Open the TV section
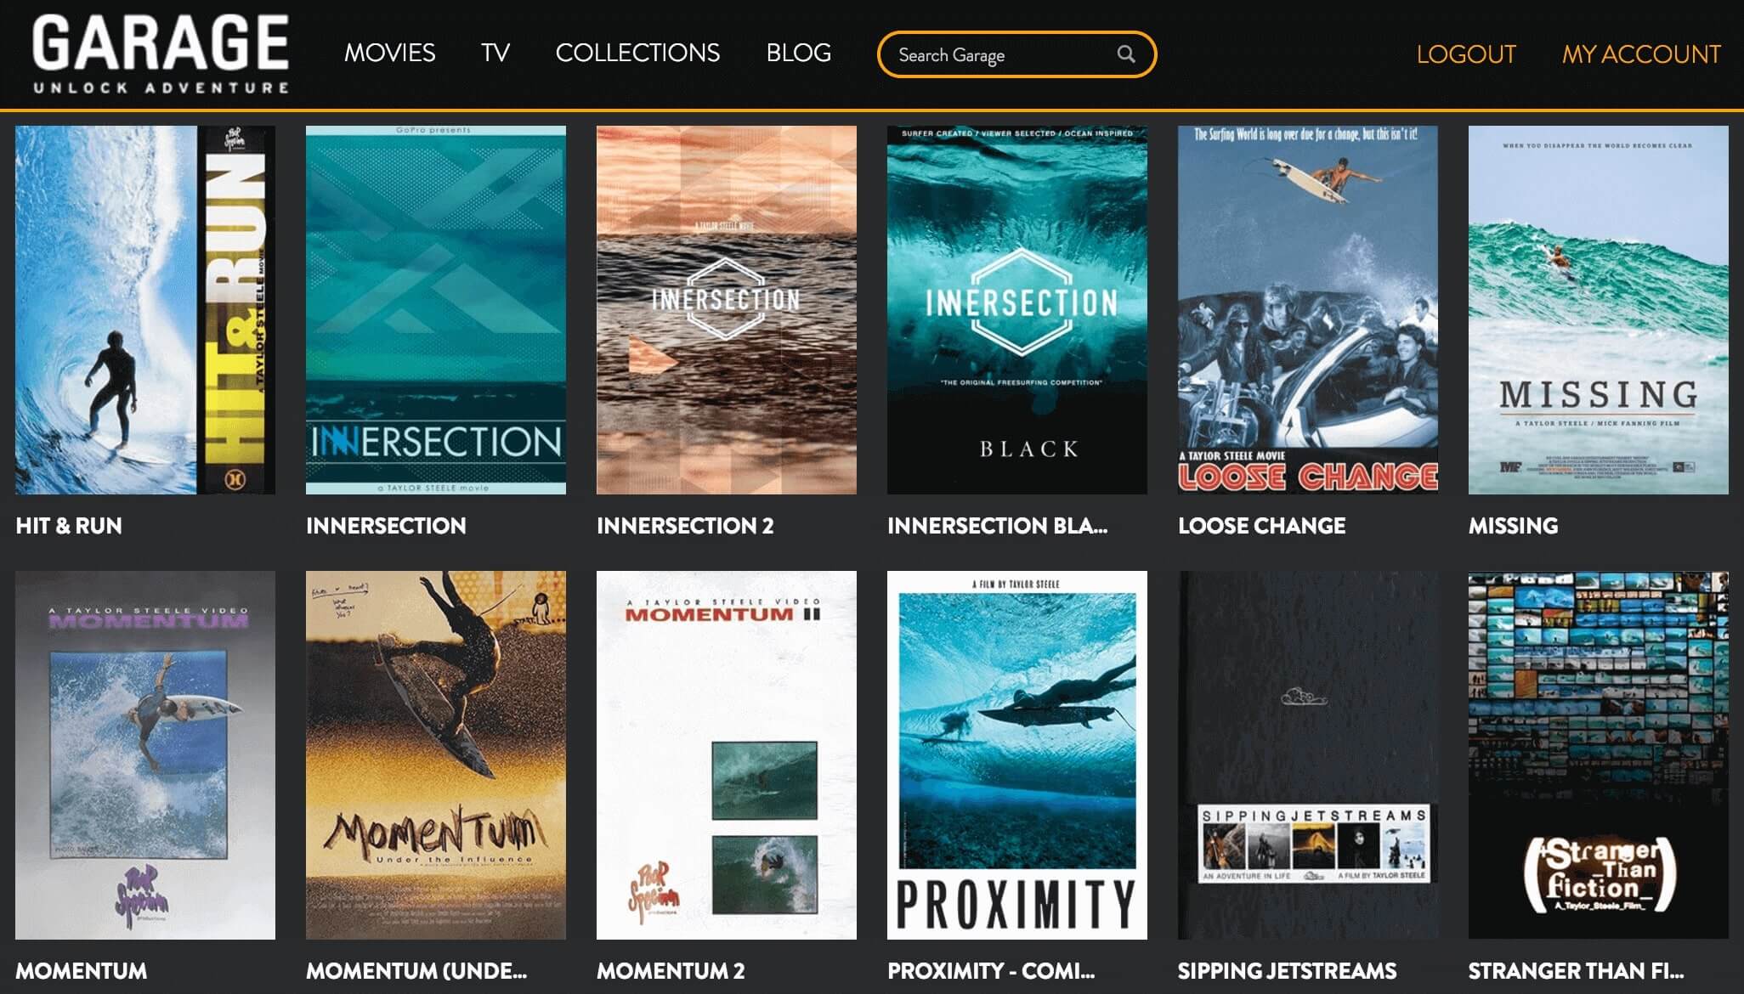The height and width of the screenshot is (994, 1744). 494,53
